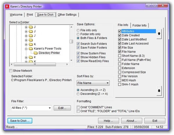
Task: Check Short Name (8.3) item
Action: (x=119, y=56)
